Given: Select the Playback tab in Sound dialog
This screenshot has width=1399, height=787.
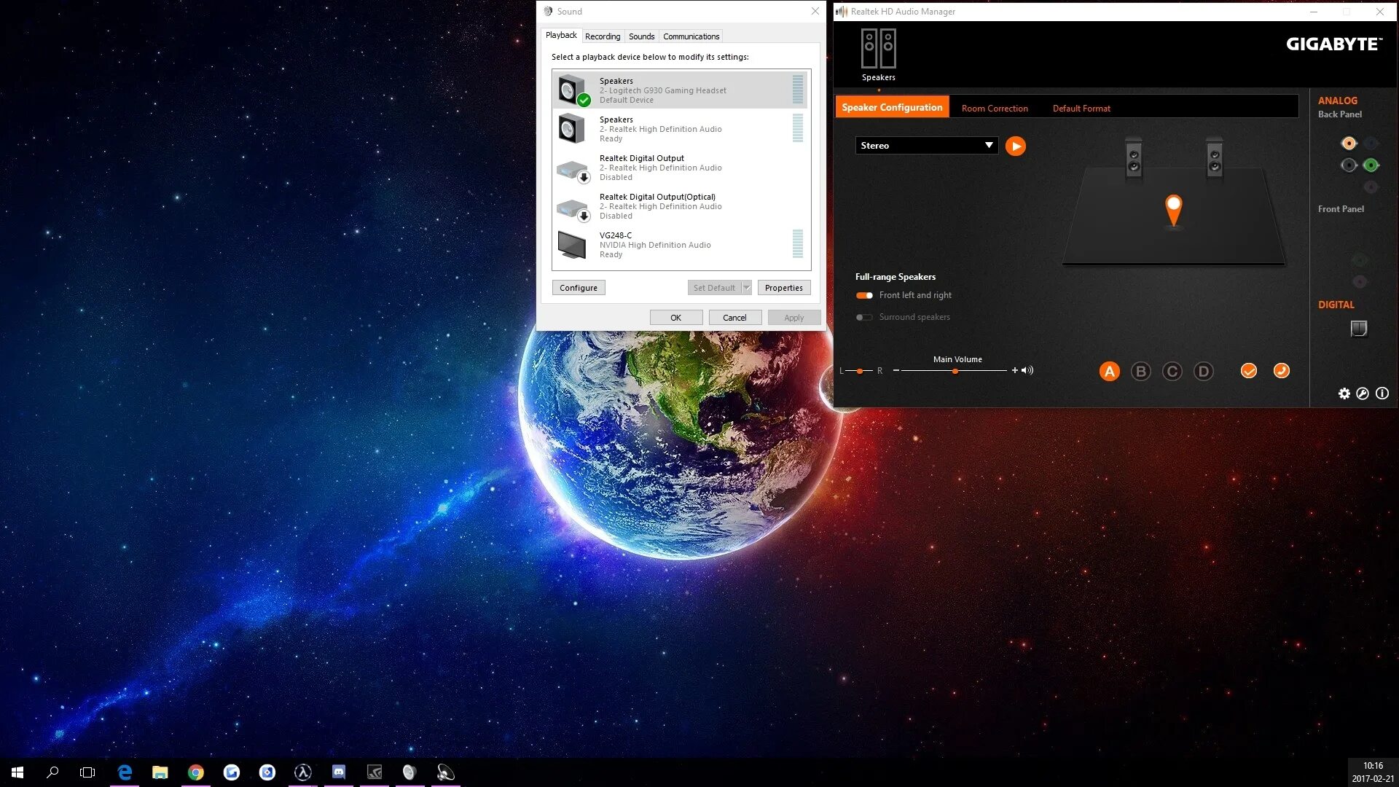Looking at the screenshot, I should pyautogui.click(x=561, y=35).
